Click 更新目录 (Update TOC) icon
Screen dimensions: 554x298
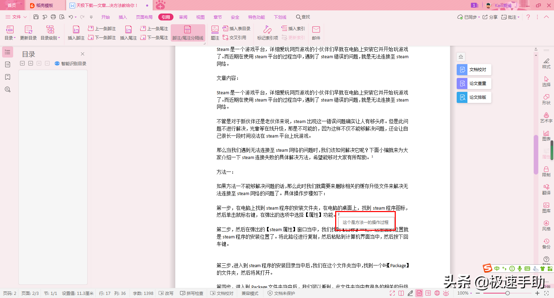28,33
